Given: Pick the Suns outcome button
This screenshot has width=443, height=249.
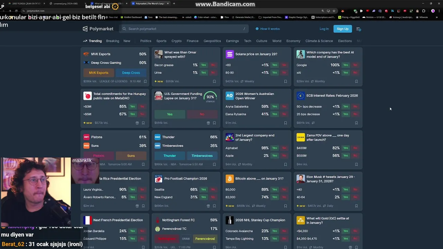Looking at the screenshot, I should coord(131,156).
